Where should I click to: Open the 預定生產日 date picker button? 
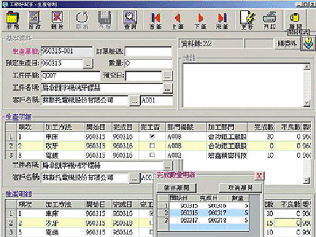(x=88, y=64)
